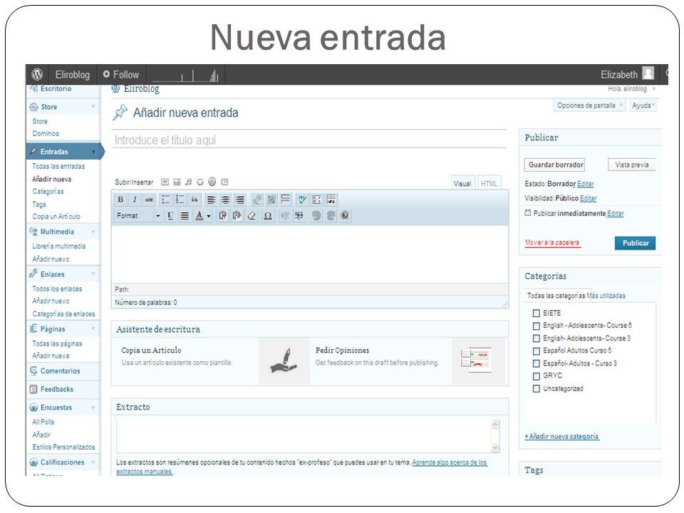Apply italic formatting
The height and width of the screenshot is (513, 684).
point(135,199)
